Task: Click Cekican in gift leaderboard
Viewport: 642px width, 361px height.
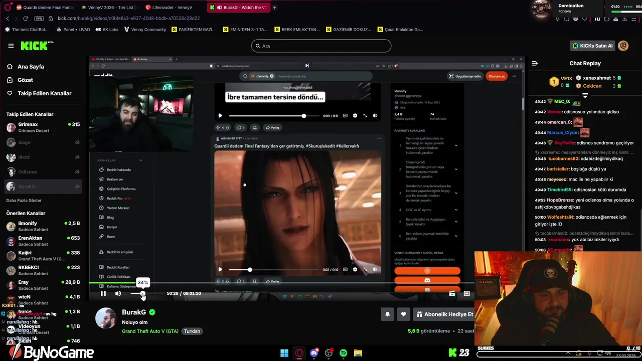Action: (592, 86)
